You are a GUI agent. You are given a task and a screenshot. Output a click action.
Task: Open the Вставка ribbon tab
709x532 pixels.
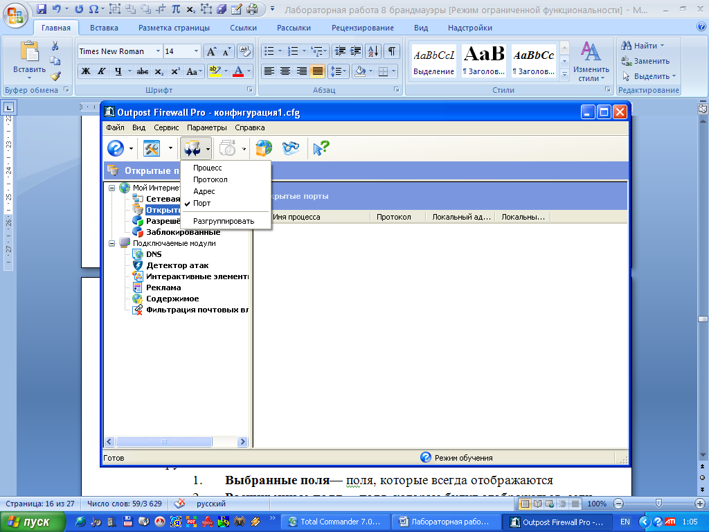pos(104,28)
